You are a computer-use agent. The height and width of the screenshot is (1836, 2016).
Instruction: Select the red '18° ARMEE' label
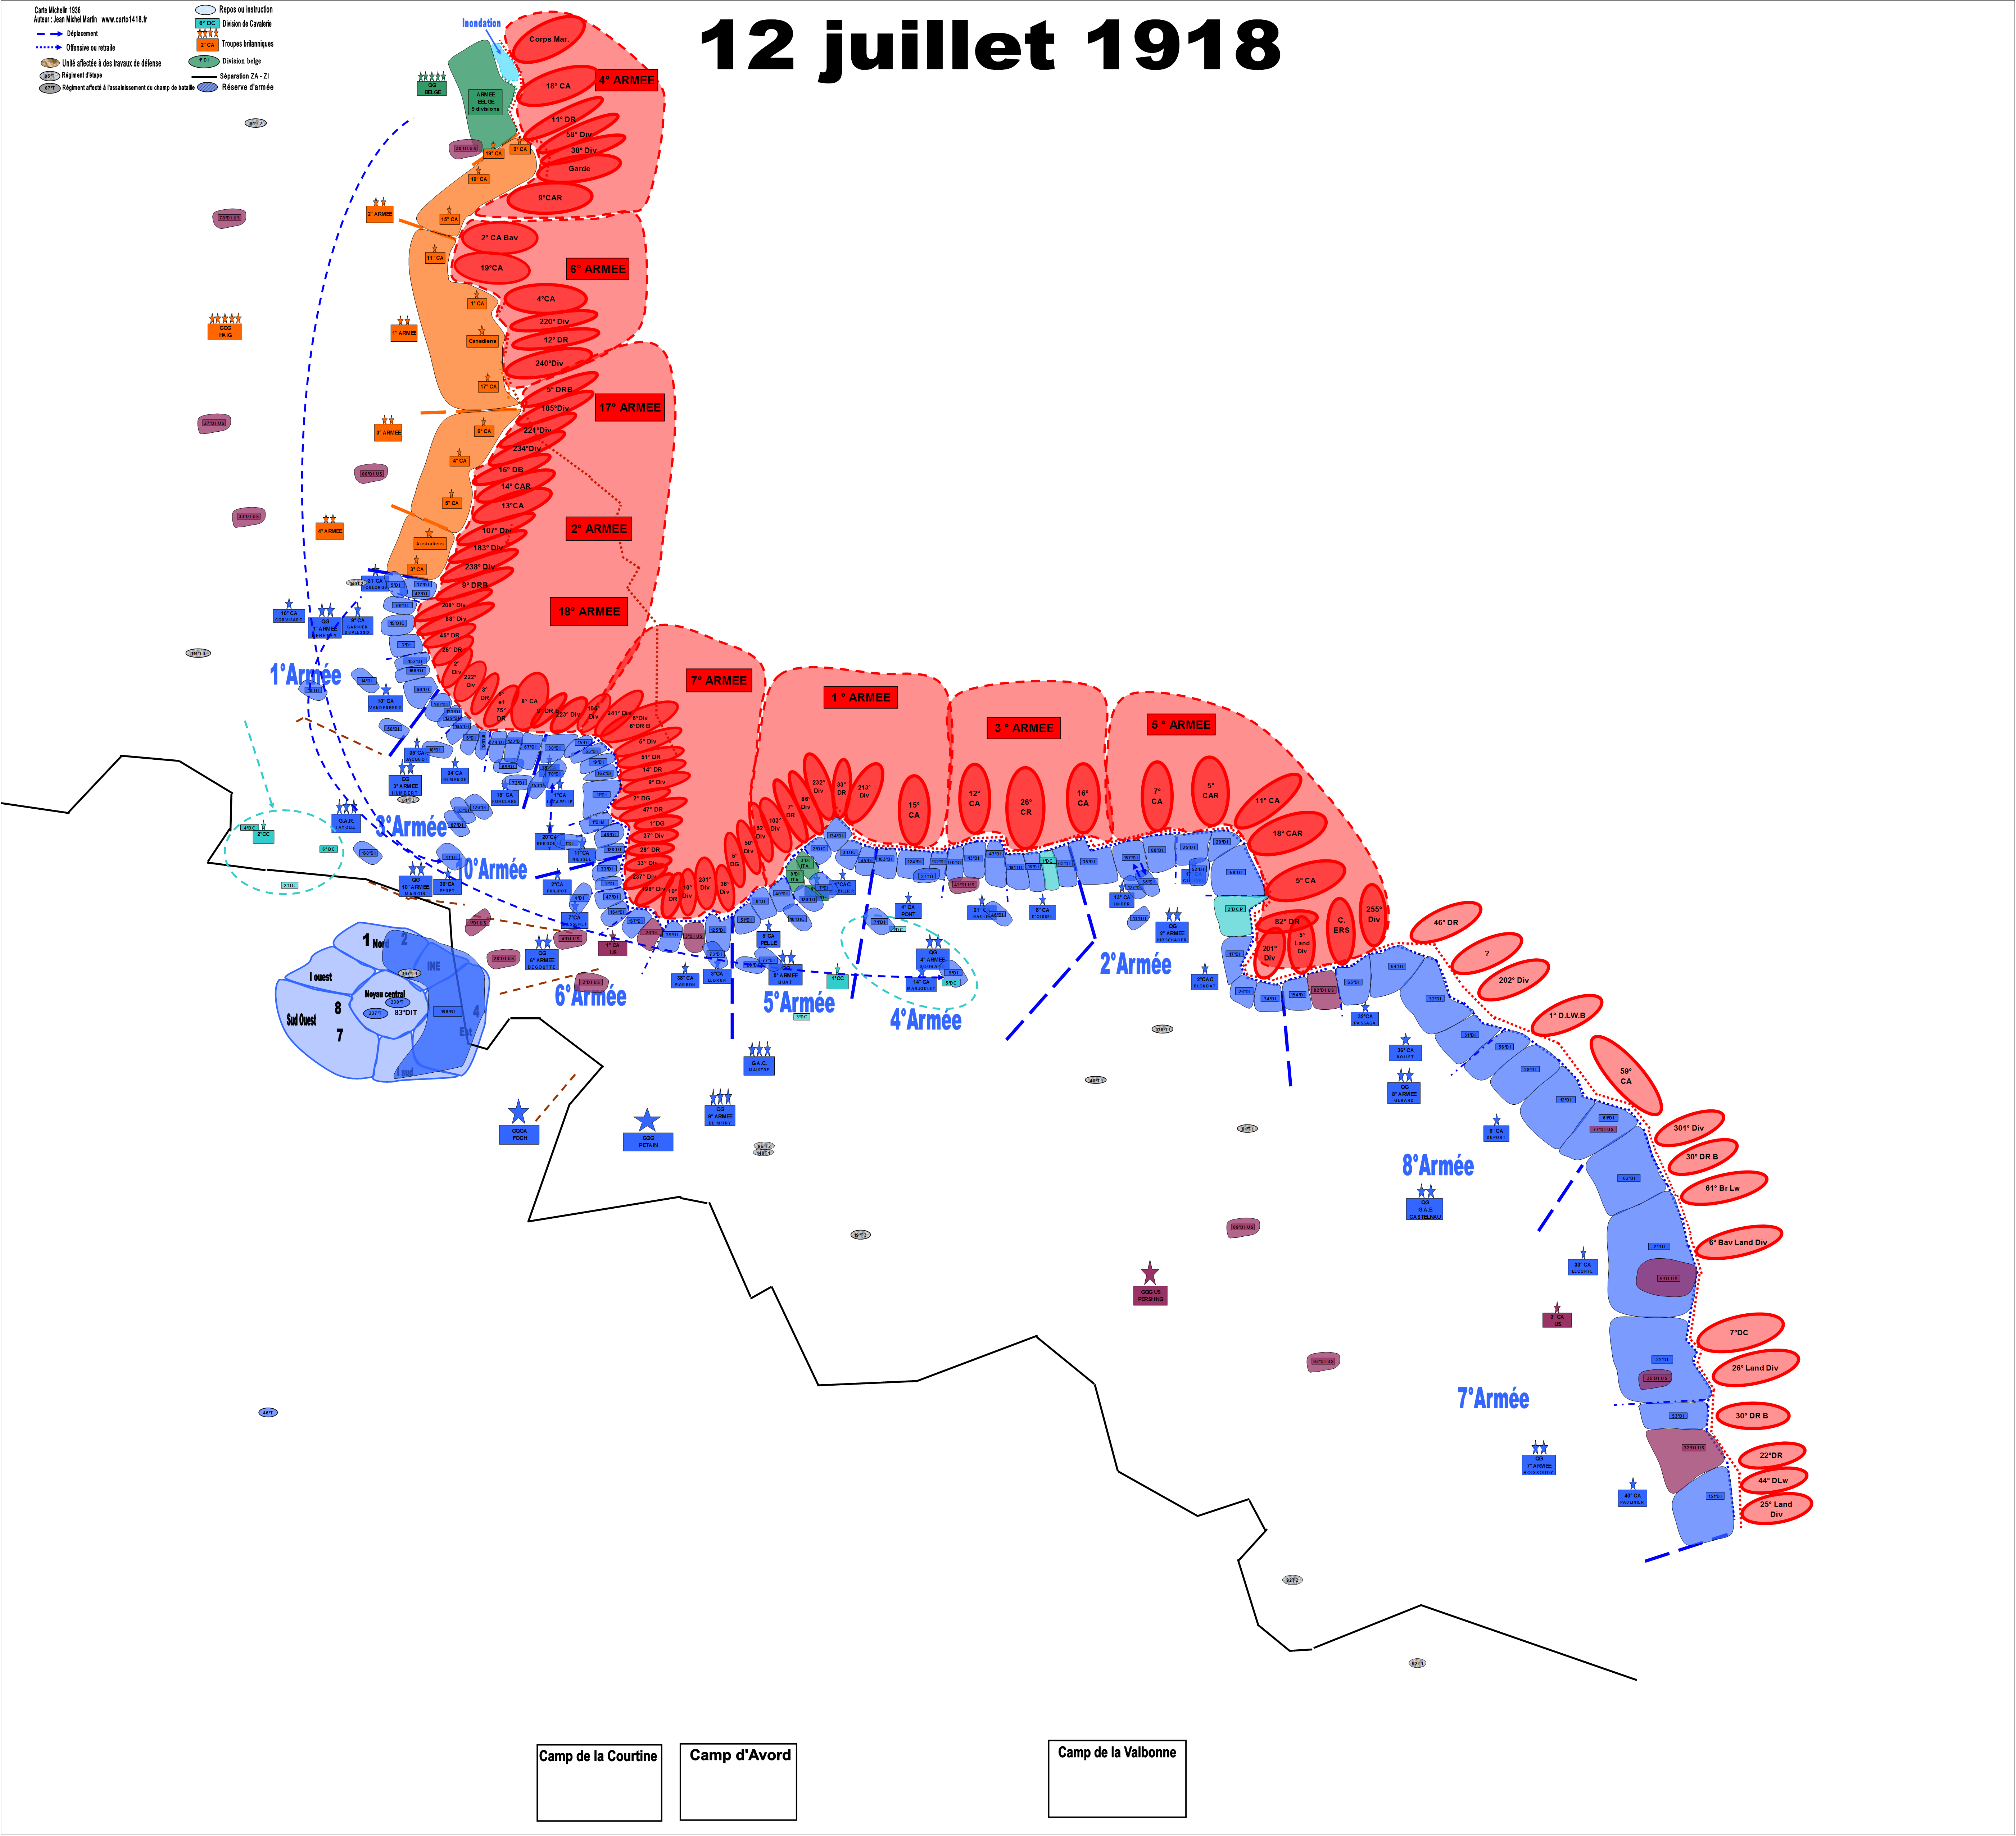[x=589, y=611]
